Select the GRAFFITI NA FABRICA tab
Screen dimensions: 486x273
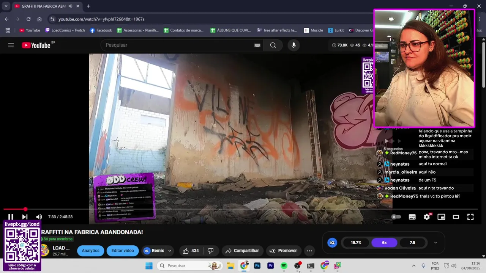click(x=44, y=6)
